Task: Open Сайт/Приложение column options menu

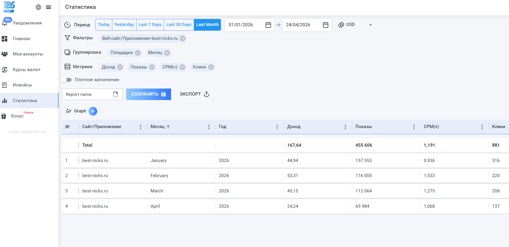Action: pos(141,127)
